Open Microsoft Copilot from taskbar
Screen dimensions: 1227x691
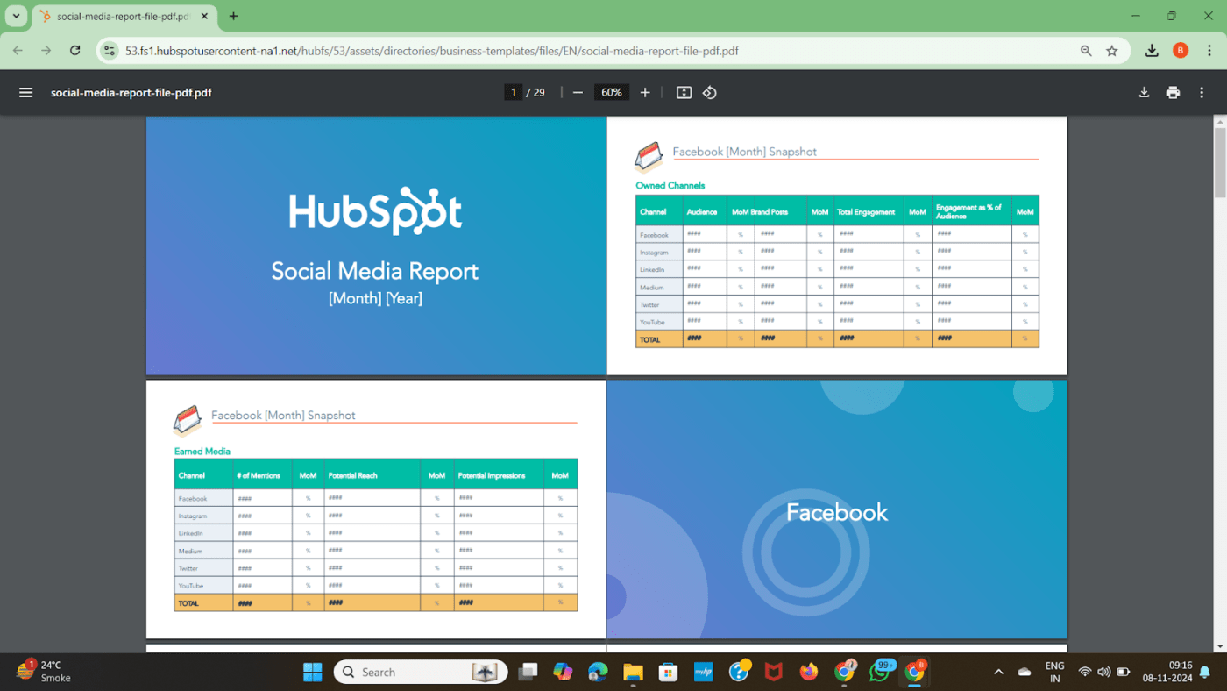[563, 672]
